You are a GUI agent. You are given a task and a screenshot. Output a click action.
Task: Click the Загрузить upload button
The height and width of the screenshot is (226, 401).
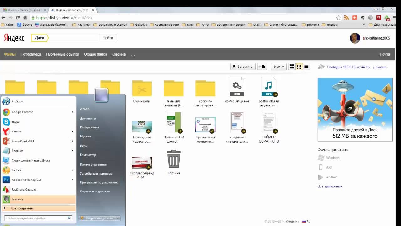click(242, 67)
